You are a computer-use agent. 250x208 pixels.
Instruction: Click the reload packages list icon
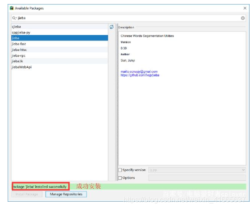112,27
